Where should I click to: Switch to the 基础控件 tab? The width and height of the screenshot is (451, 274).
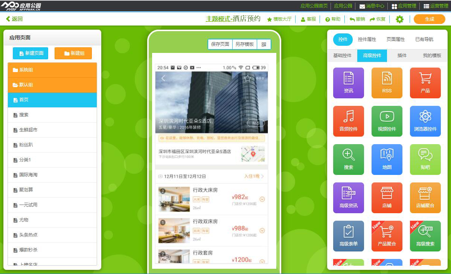[x=342, y=56]
